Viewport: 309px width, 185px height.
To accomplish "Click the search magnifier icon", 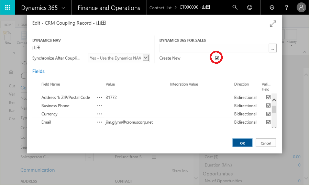I will (235, 8).
